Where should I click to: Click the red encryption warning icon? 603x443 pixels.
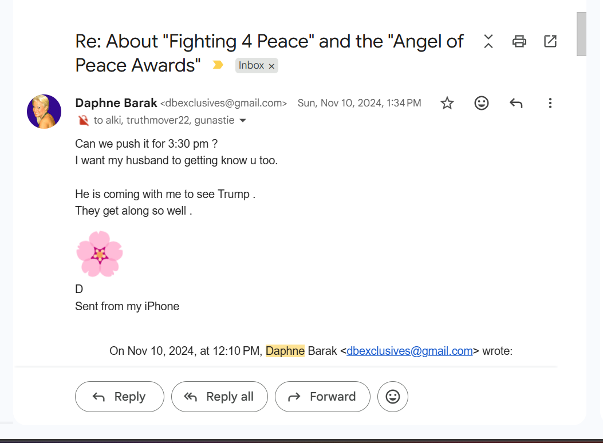point(84,121)
